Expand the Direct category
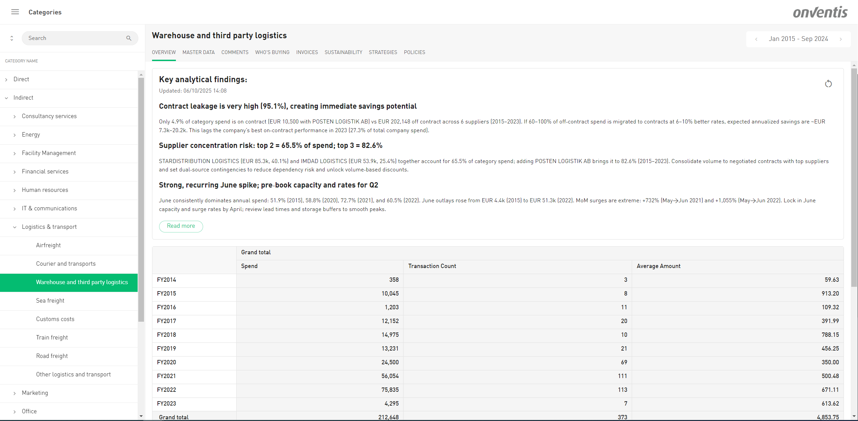The image size is (858, 421). tap(6, 80)
